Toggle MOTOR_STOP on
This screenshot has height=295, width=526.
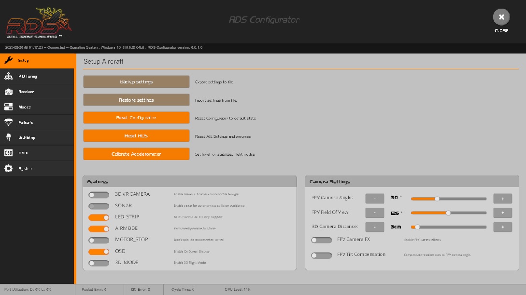[99, 240]
